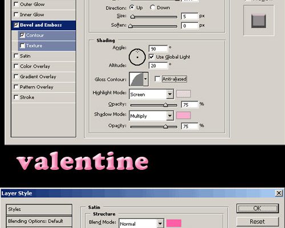This screenshot has width=285, height=228.
Task: Select the Satin style row
Action: (x=43, y=56)
